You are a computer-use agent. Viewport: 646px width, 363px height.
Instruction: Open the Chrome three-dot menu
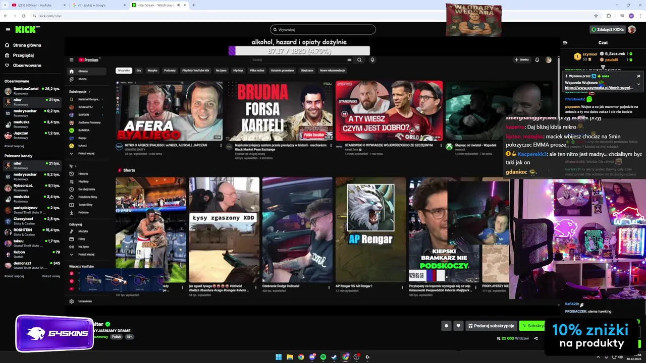click(x=640, y=16)
